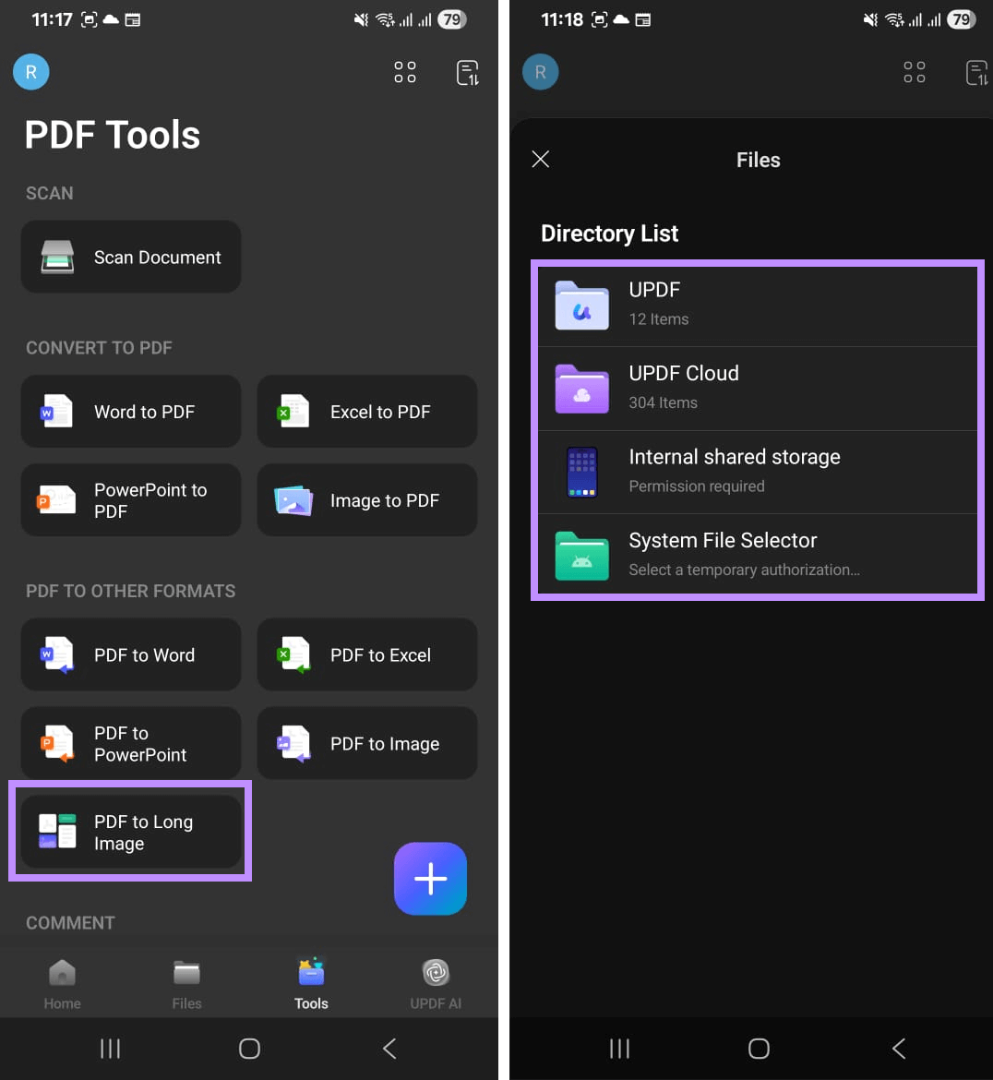Open Image to PDF converter

(x=367, y=500)
